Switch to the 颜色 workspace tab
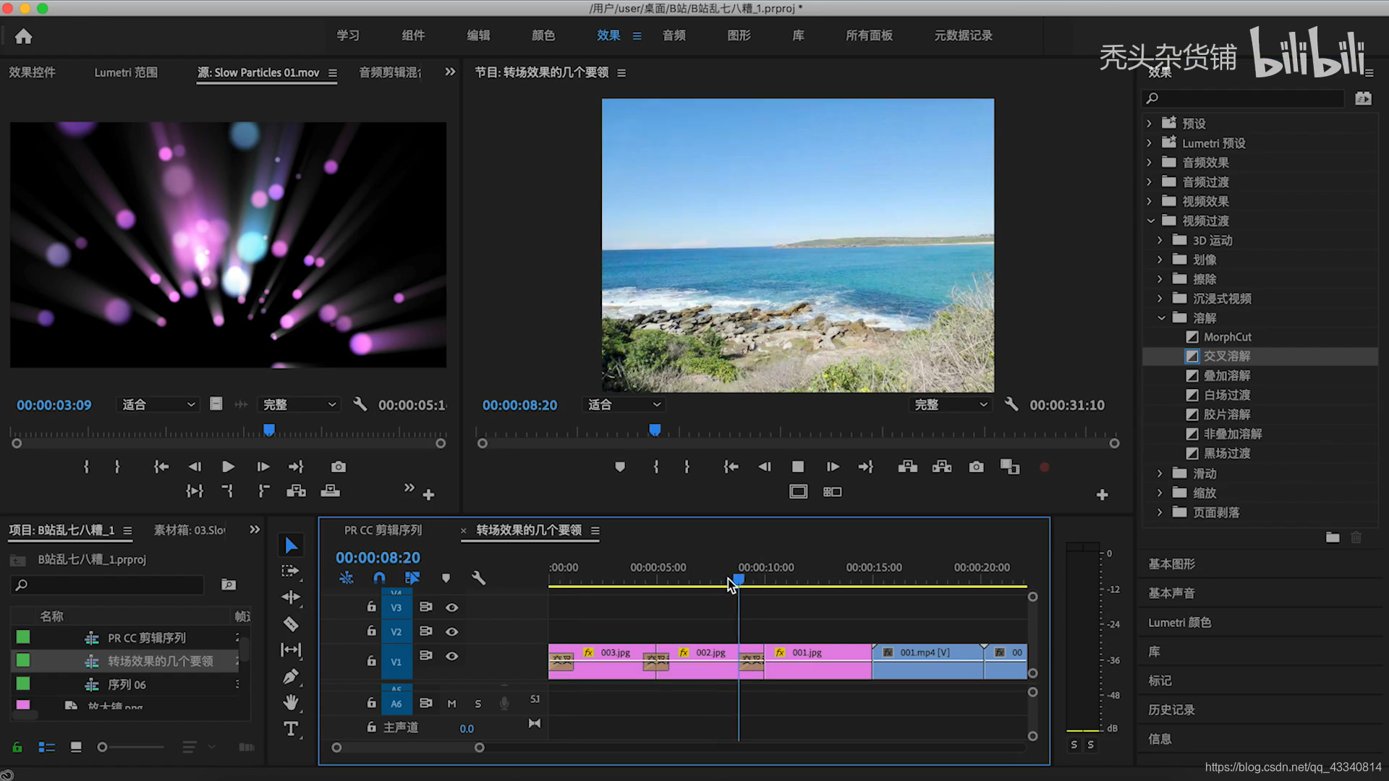The height and width of the screenshot is (781, 1389). pos(543,35)
